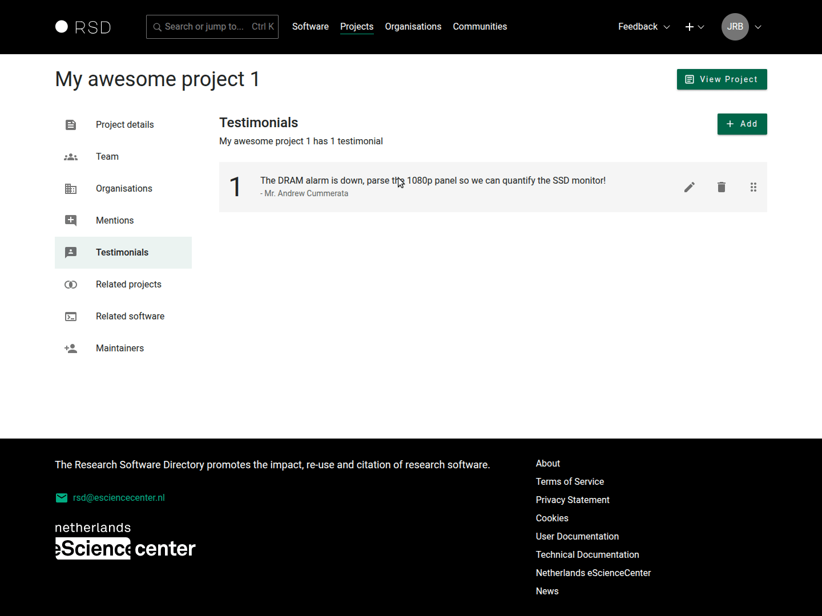
Task: Click the RSD logo in header
Action: pyautogui.click(x=83, y=27)
